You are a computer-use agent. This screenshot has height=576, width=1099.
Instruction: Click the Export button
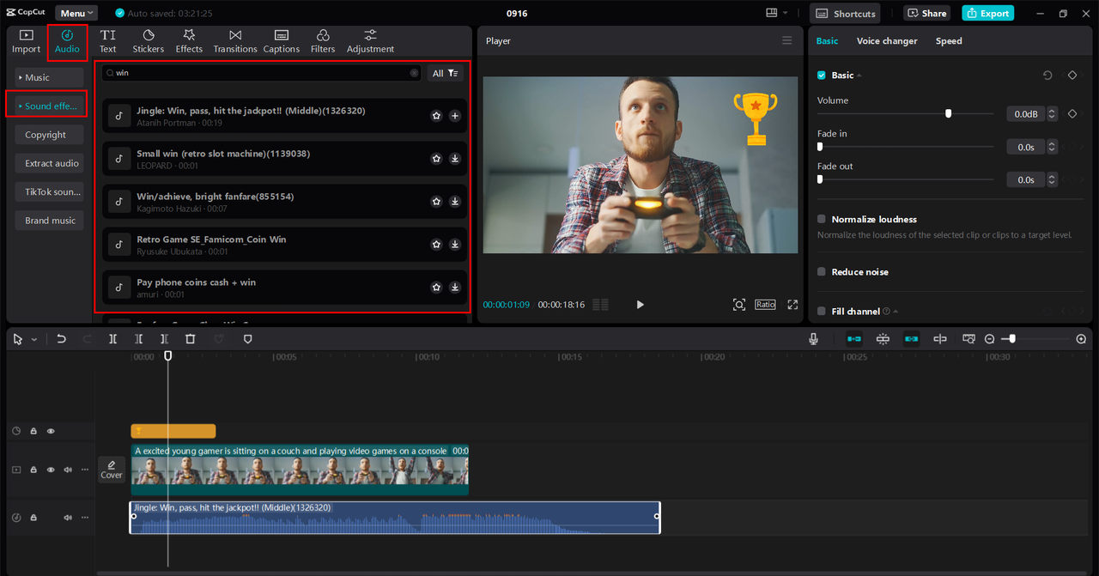pyautogui.click(x=987, y=13)
